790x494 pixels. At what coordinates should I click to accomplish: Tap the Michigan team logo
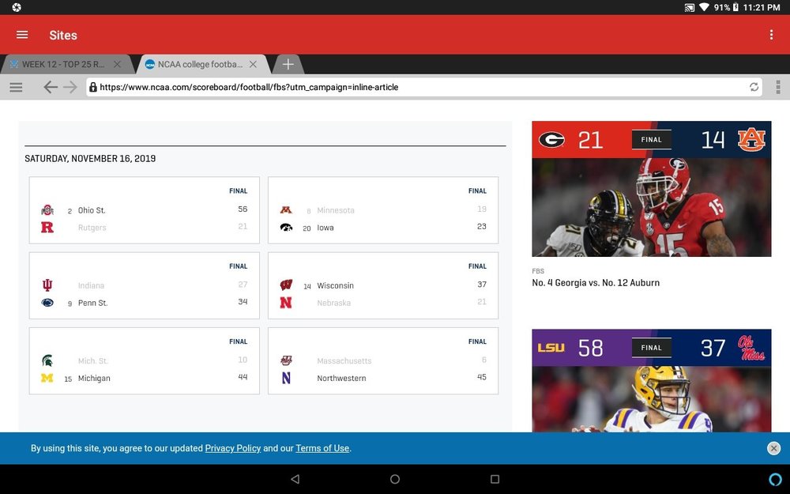47,378
